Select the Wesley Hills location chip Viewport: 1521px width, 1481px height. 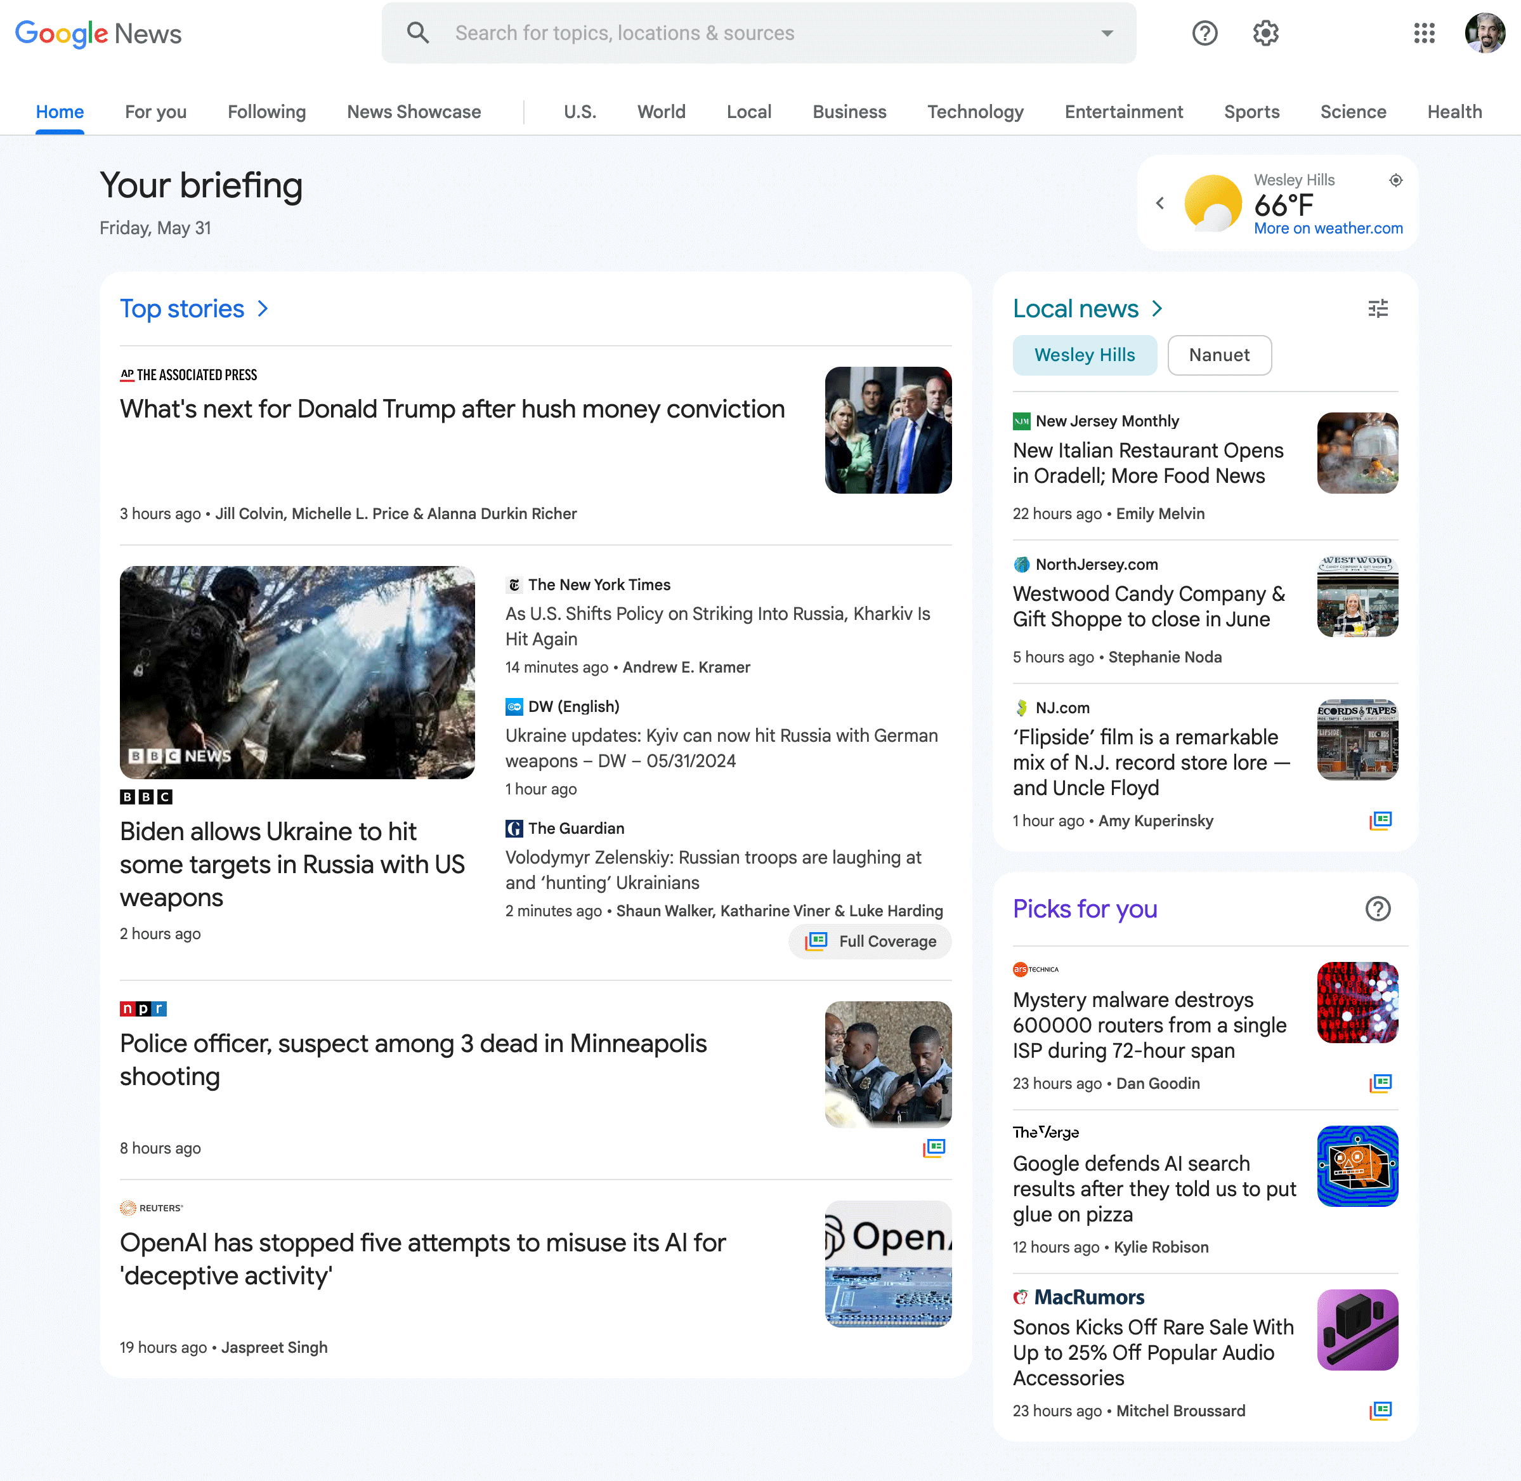pyautogui.click(x=1085, y=355)
